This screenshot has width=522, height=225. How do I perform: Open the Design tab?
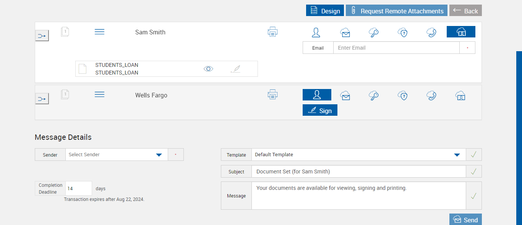coord(325,11)
